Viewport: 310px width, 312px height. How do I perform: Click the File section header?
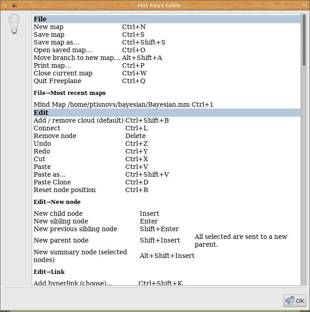click(167, 19)
